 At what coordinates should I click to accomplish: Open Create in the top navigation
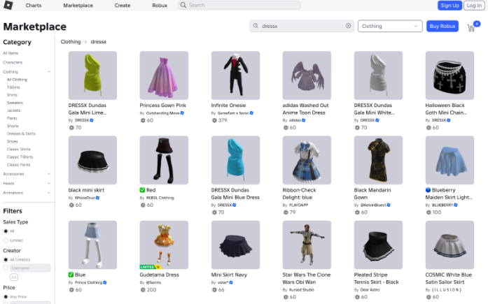point(123,6)
